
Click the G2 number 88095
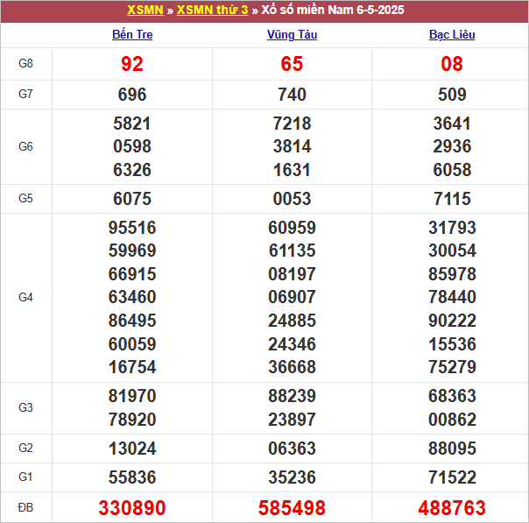pos(452,449)
